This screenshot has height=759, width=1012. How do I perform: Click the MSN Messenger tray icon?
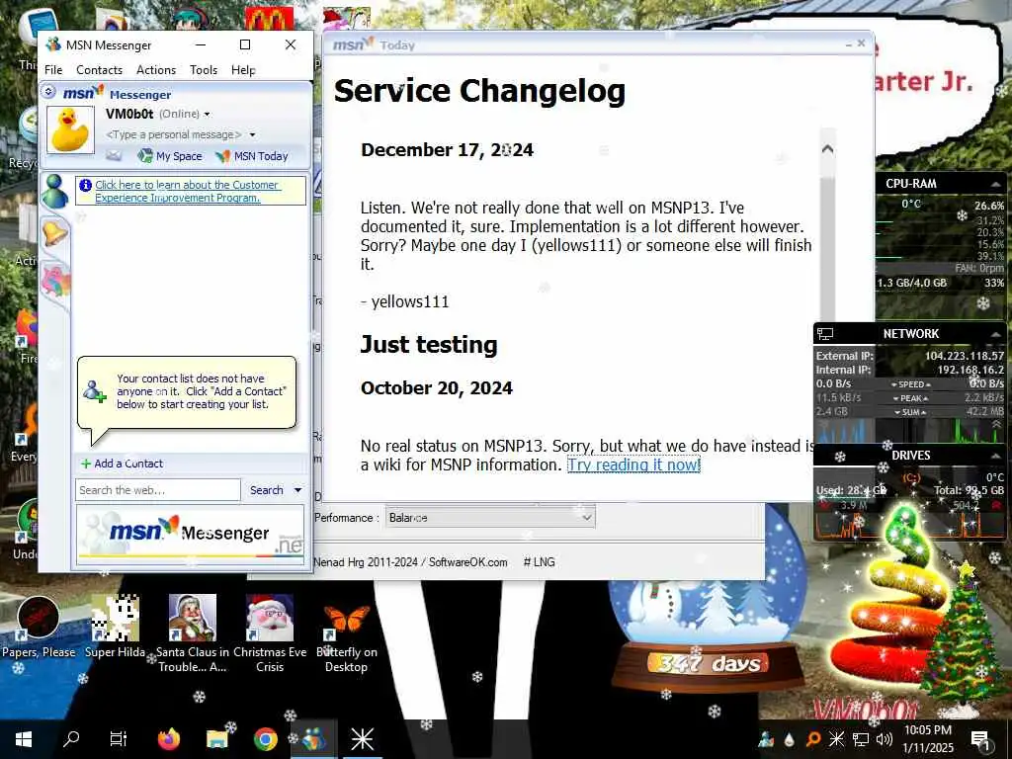coord(766,739)
